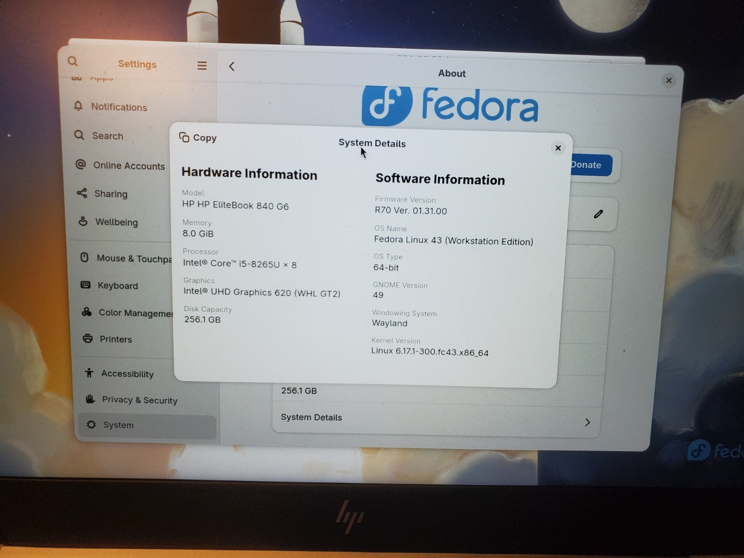
Task: Click the firmware version R70 Ver. 01.31.00
Action: point(411,210)
